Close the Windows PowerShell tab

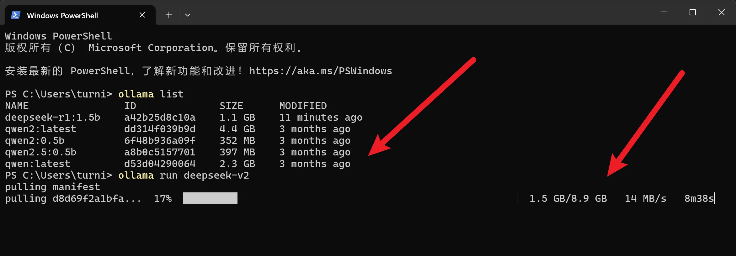tap(142, 15)
